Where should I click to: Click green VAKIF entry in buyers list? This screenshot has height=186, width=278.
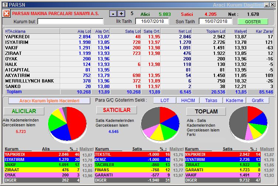(x=42, y=165)
